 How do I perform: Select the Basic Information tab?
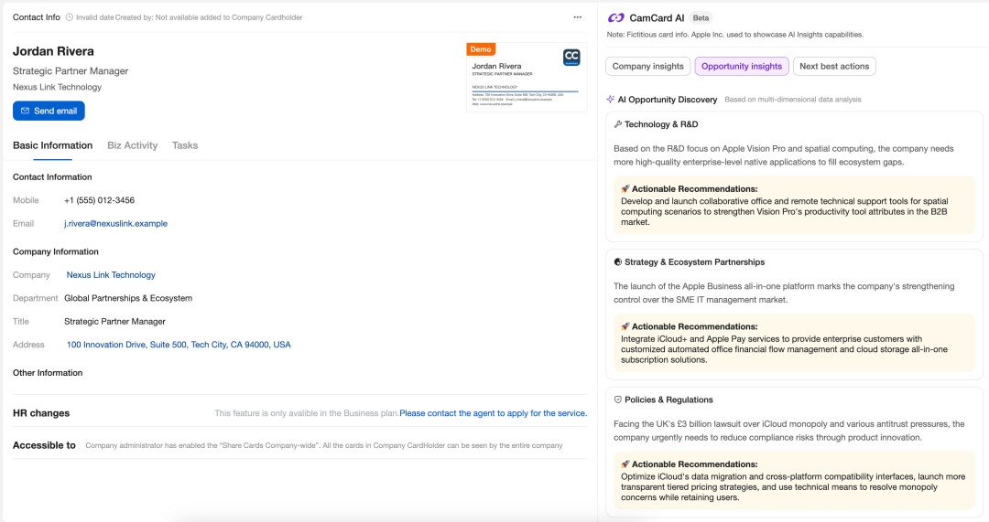(52, 145)
